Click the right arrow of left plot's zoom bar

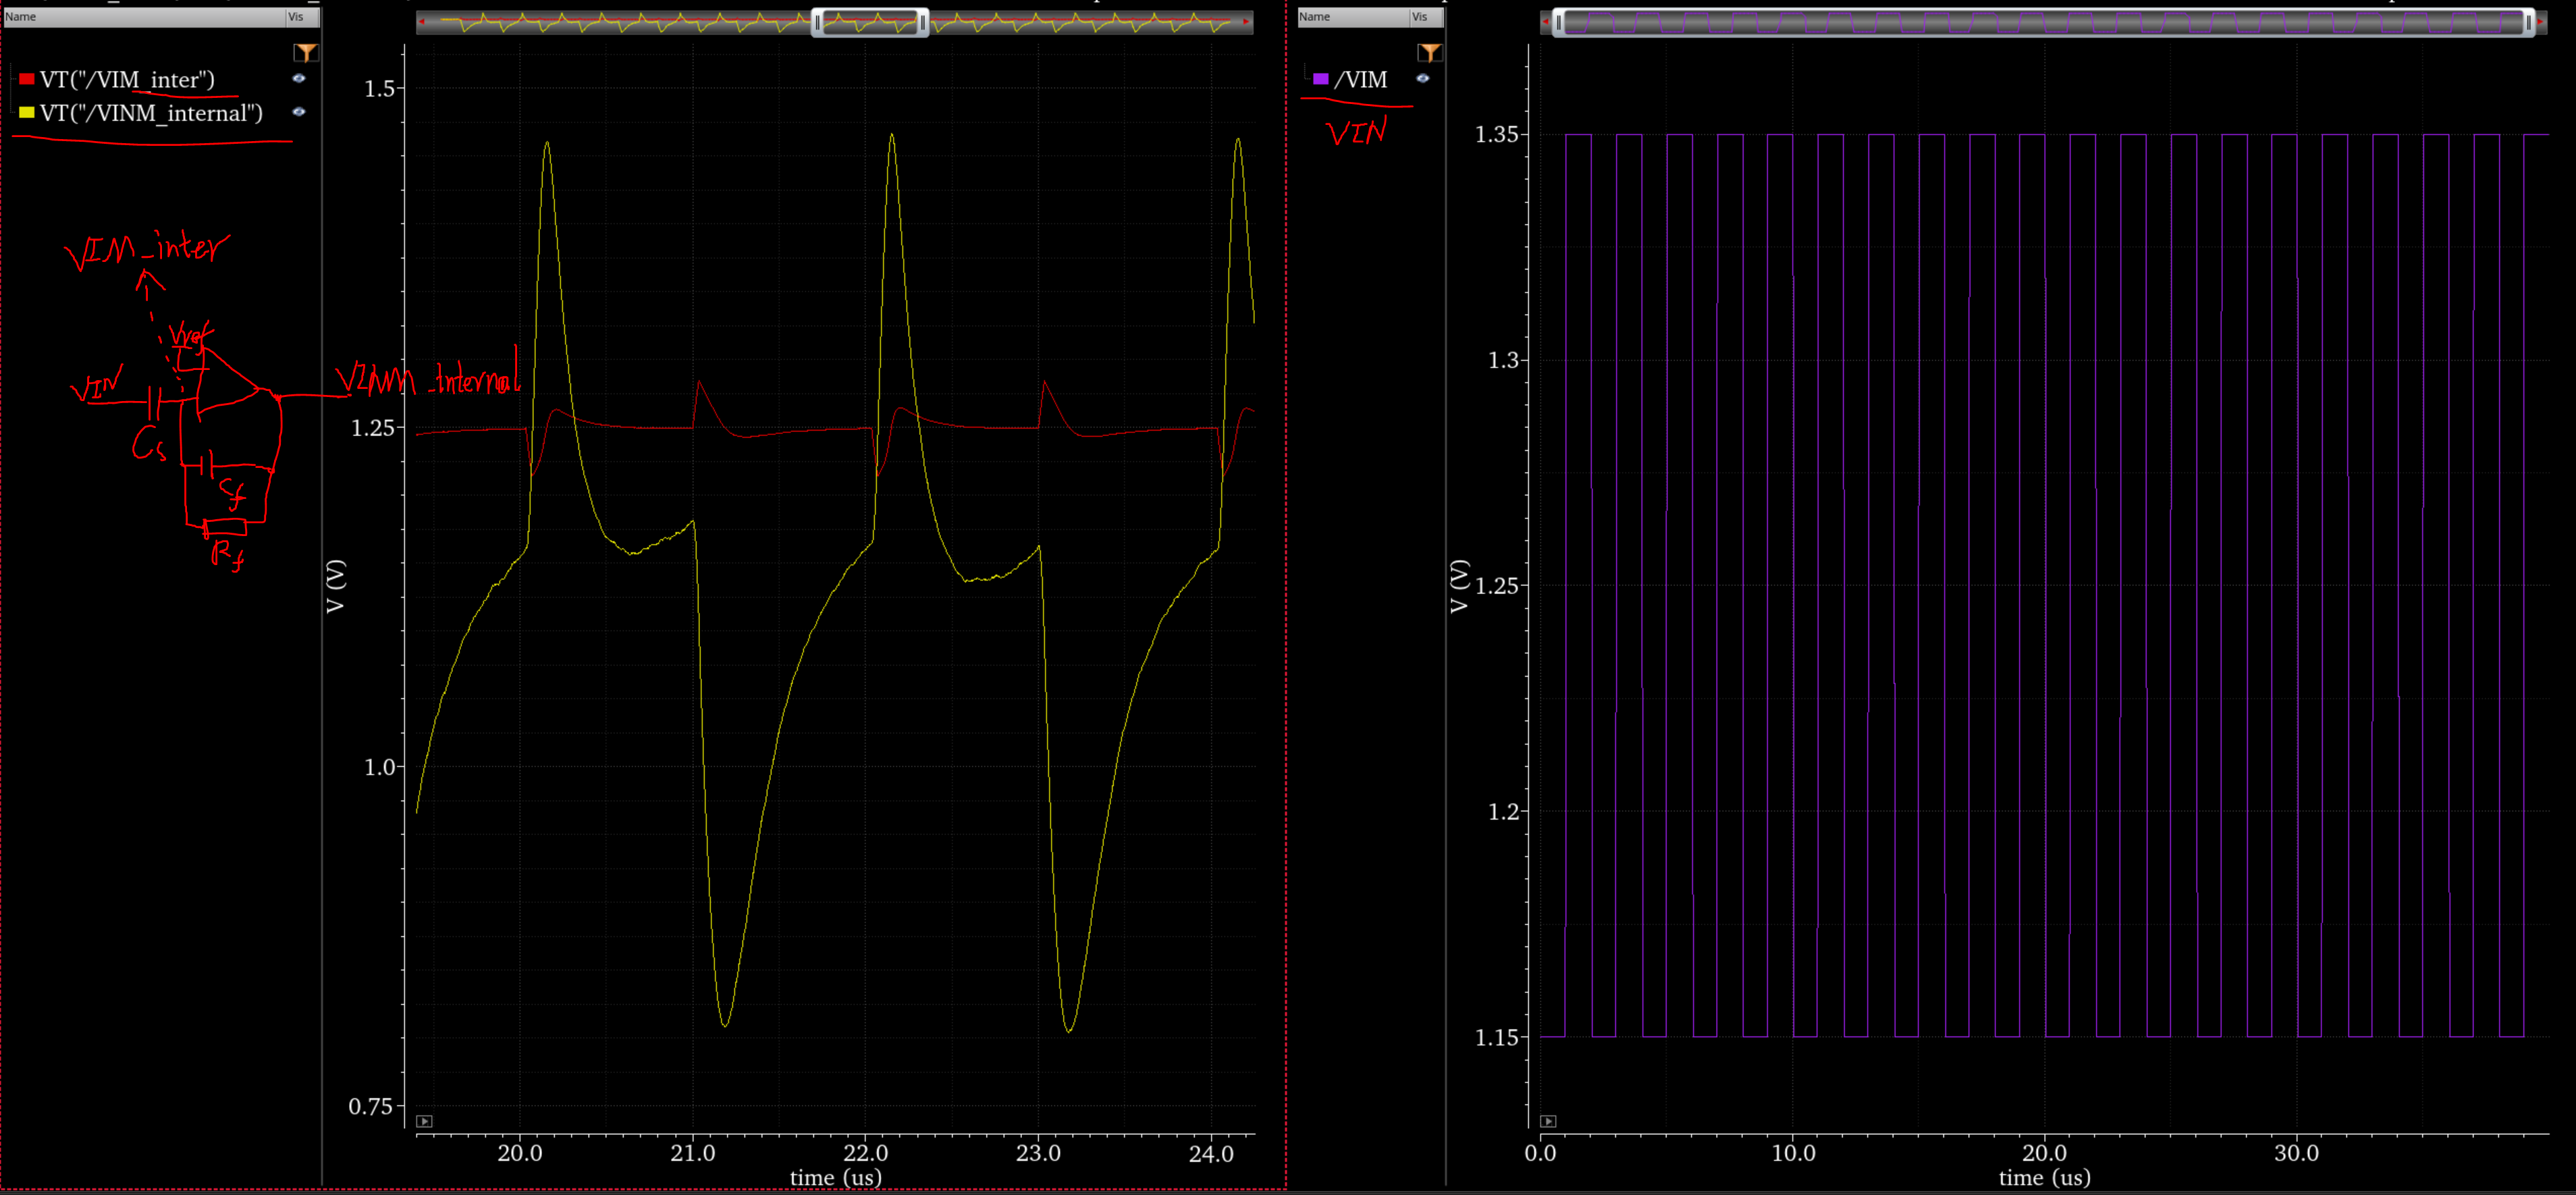(x=1246, y=22)
